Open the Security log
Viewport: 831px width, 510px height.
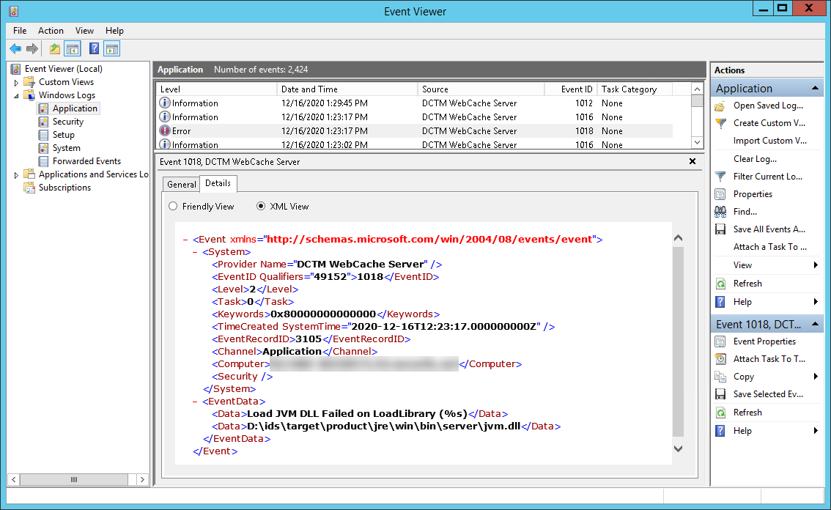click(68, 122)
